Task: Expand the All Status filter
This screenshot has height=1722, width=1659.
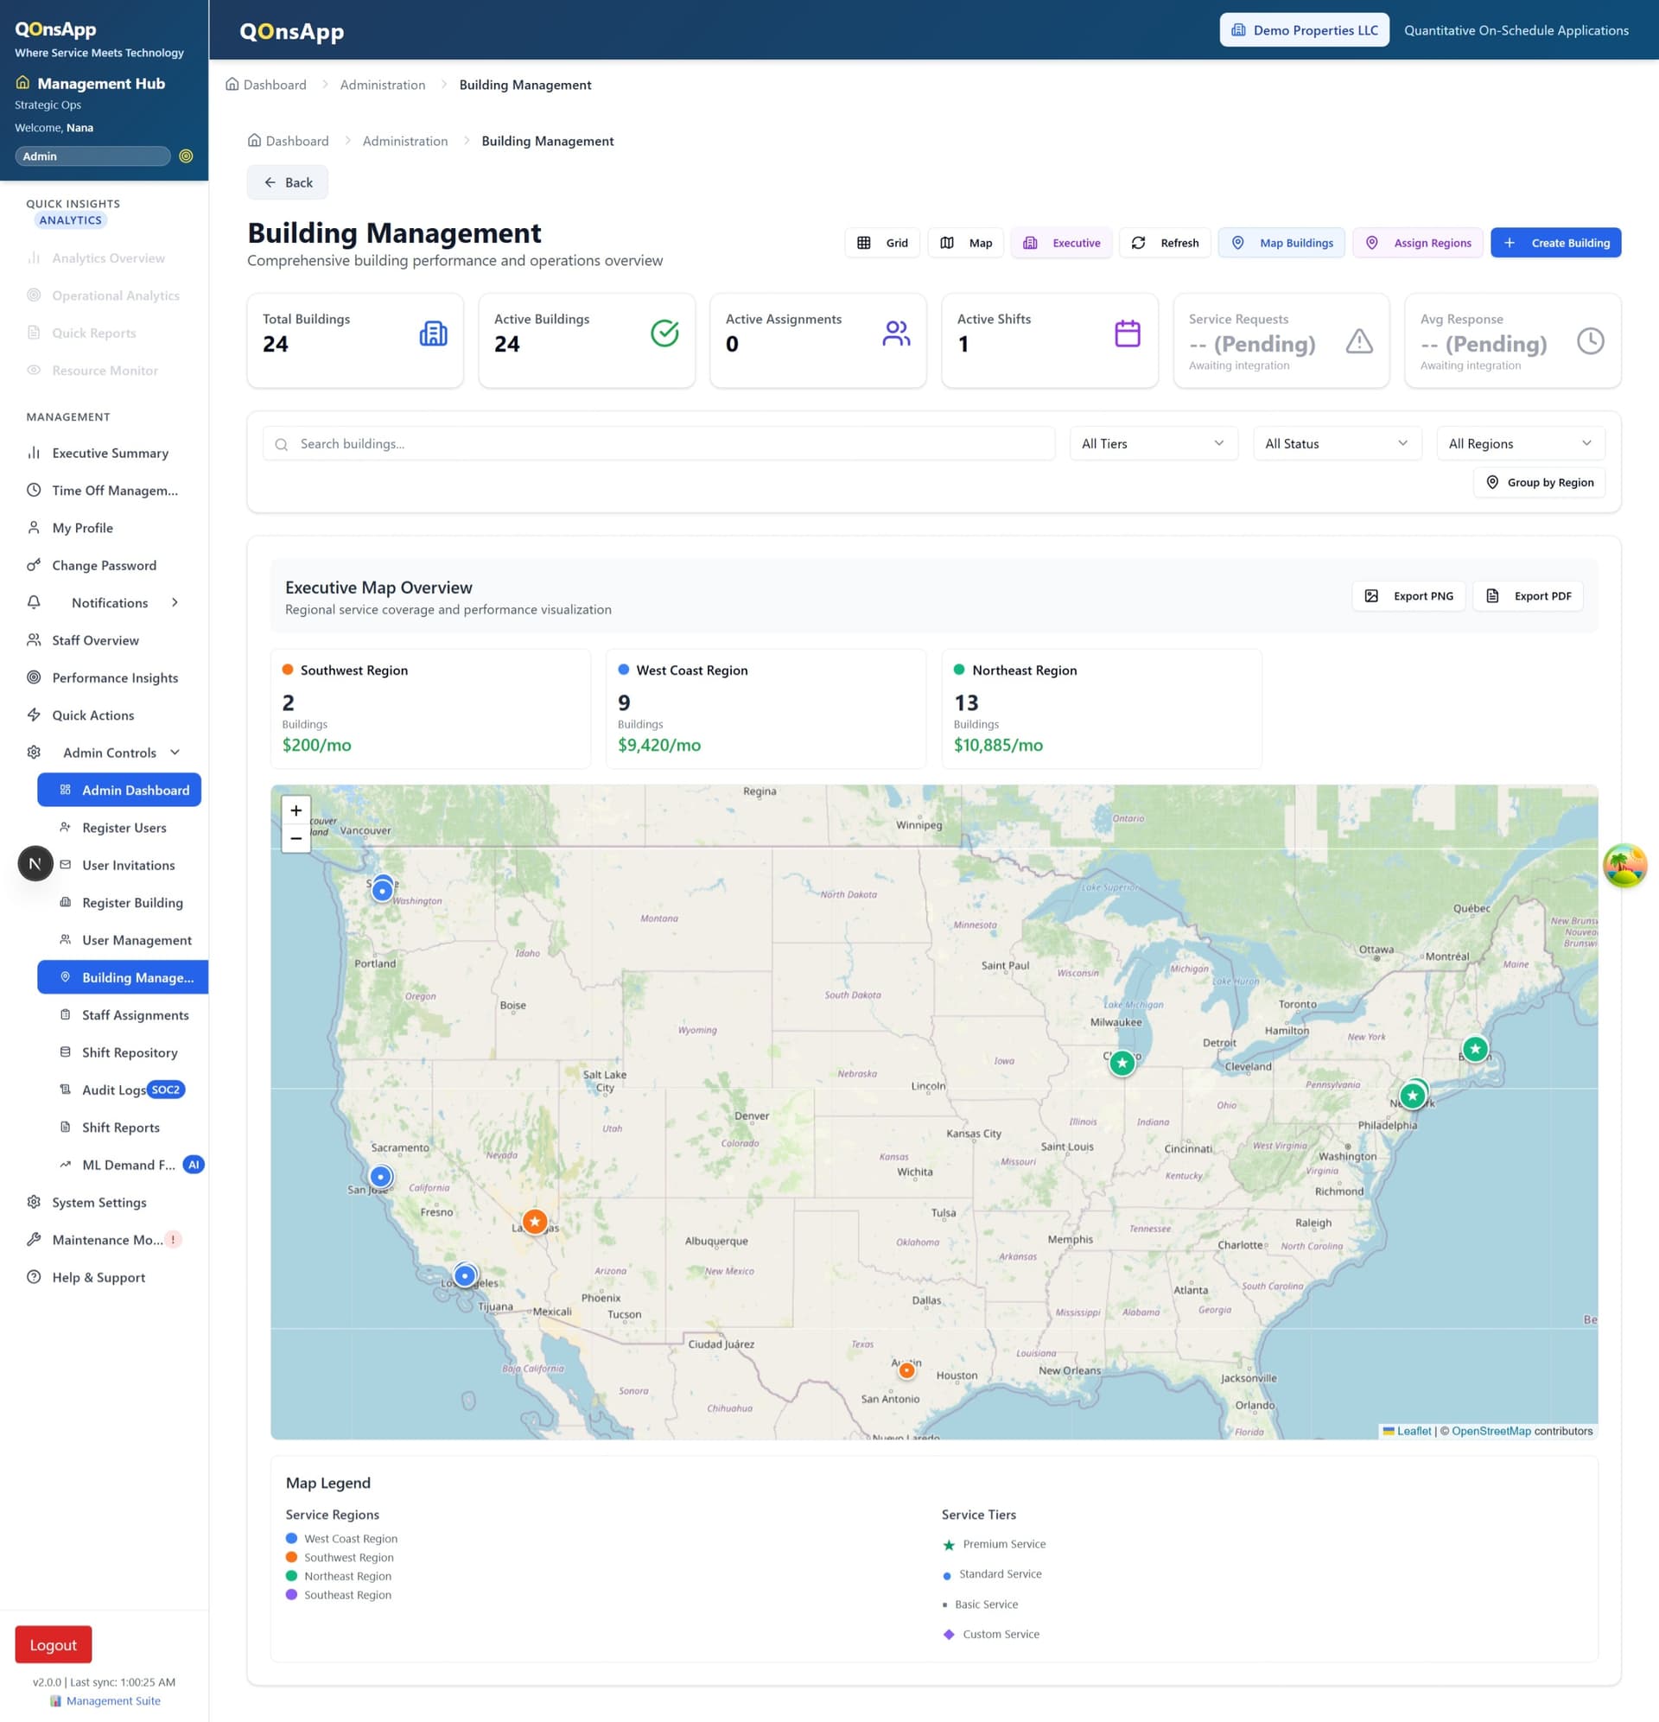Action: tap(1336, 444)
